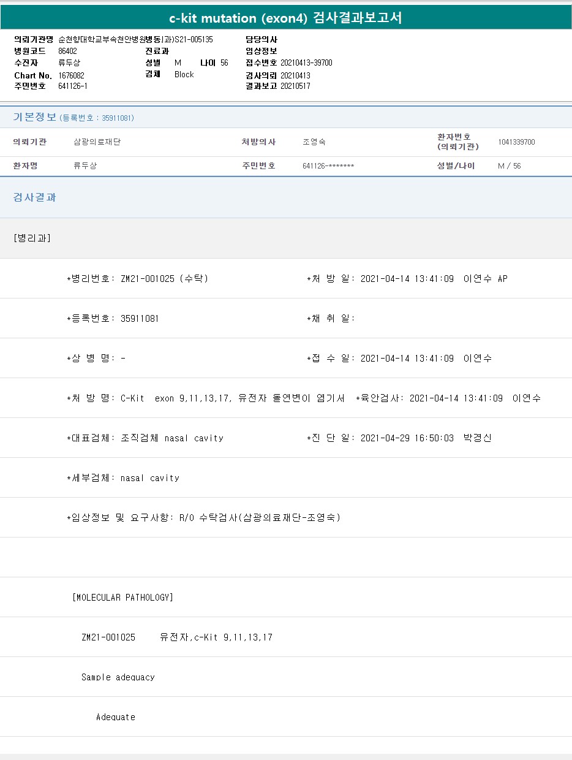Select hospital code value 86402
572x760 pixels.
(x=67, y=51)
